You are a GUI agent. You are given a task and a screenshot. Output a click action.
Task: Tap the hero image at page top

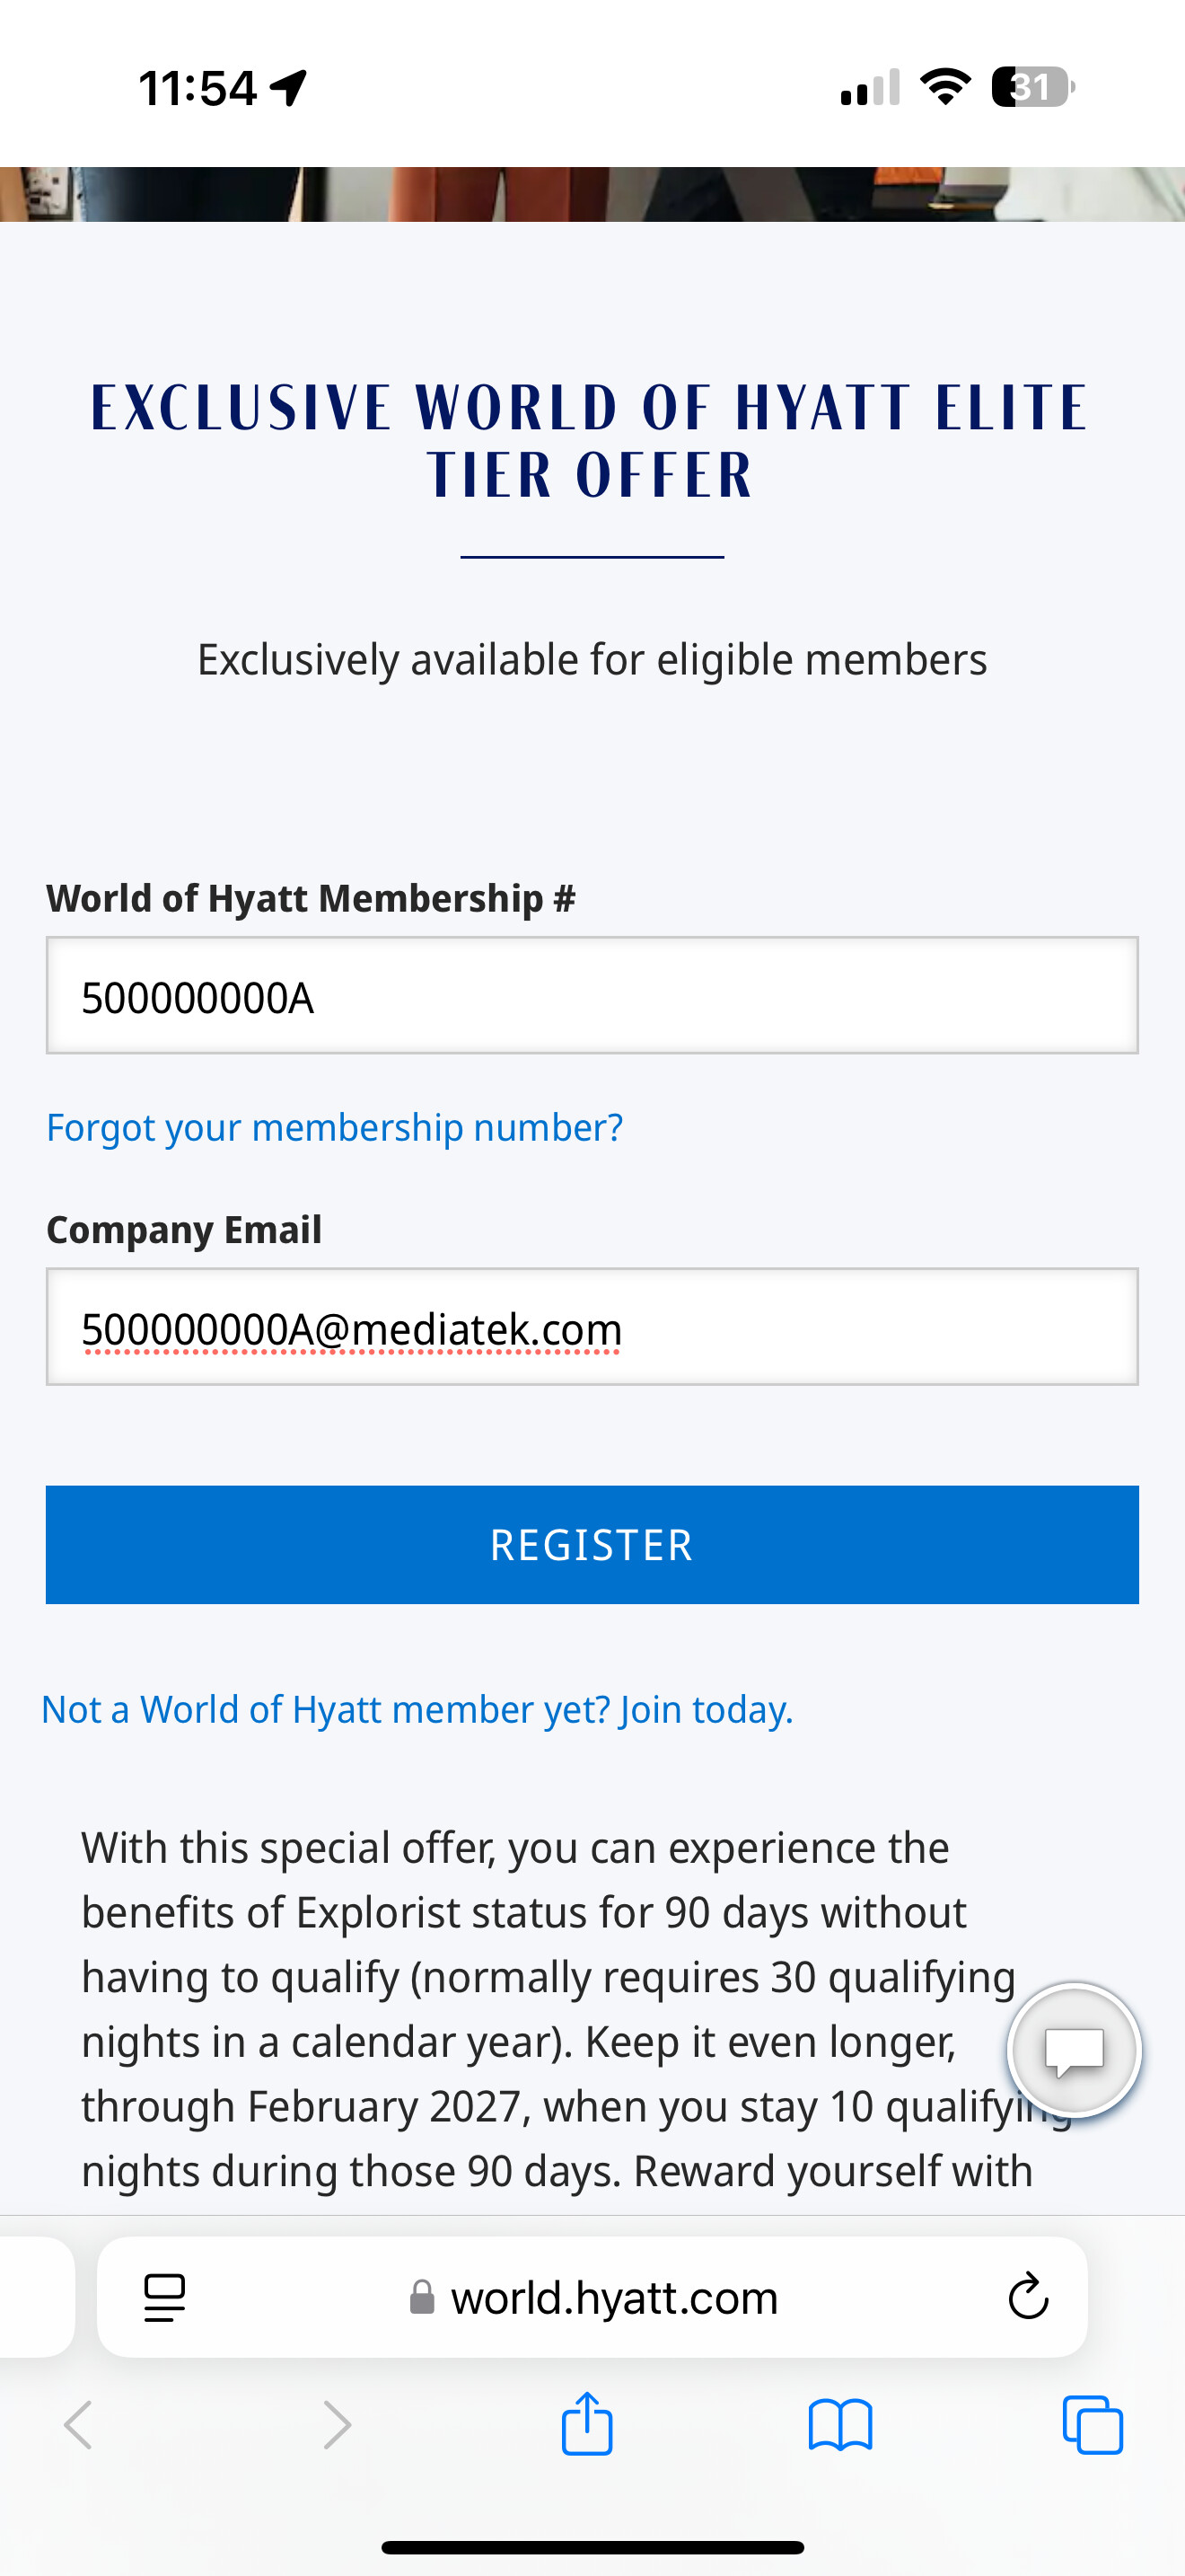pos(592,194)
